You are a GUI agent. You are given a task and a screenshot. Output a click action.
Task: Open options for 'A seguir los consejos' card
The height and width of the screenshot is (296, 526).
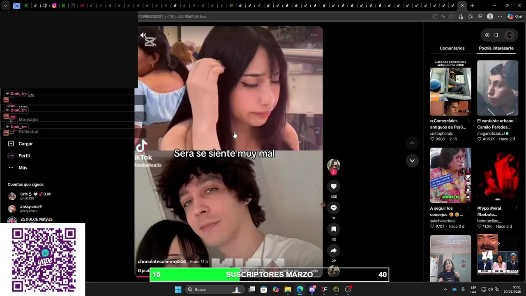point(469,208)
